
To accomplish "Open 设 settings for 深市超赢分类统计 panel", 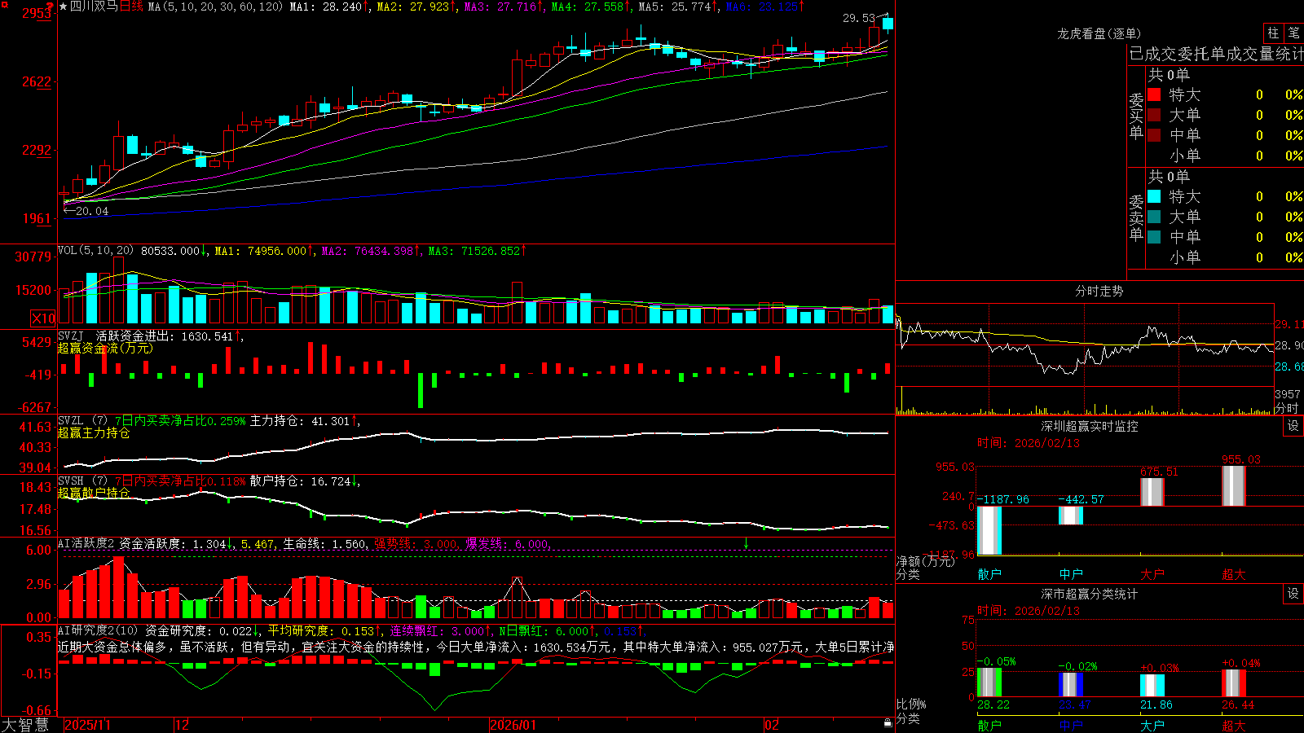I will click(1293, 594).
